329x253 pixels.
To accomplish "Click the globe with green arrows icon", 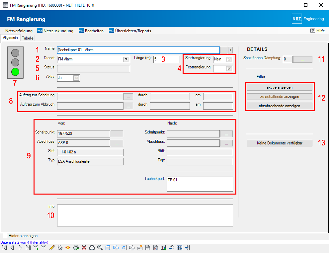I will click(x=76, y=248).
